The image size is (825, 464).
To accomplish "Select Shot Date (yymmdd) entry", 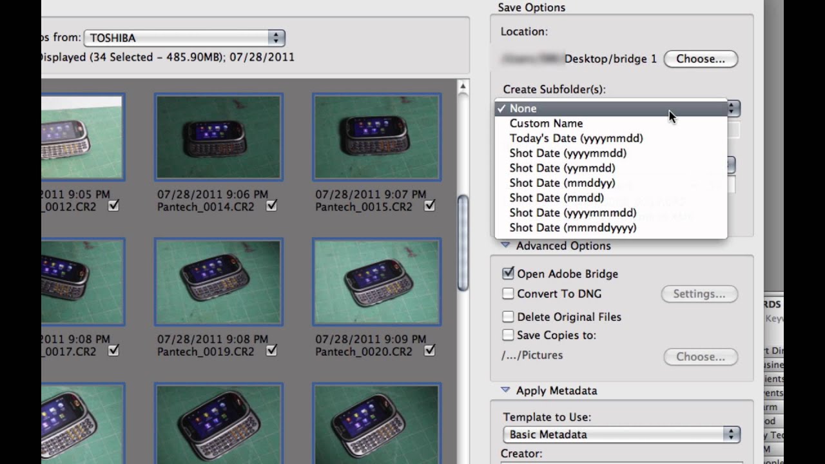I will click(610, 168).
